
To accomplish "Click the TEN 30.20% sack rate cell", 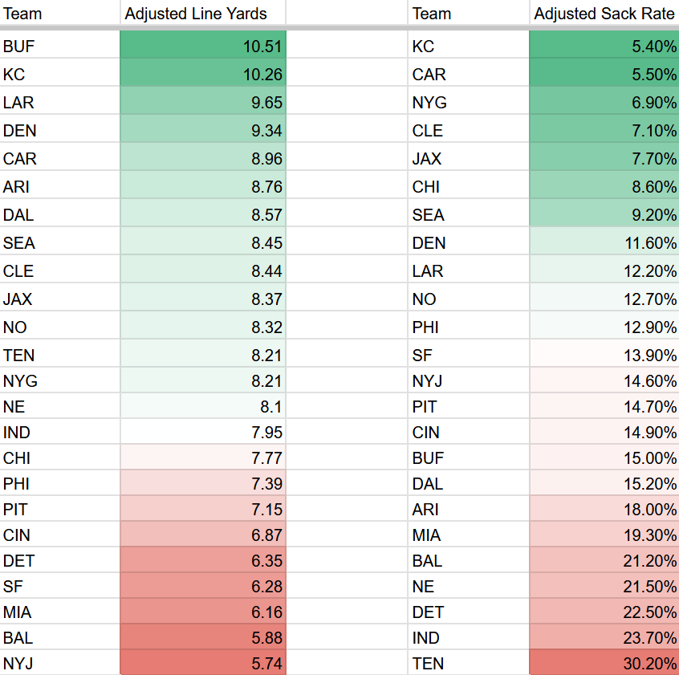I will click(604, 663).
